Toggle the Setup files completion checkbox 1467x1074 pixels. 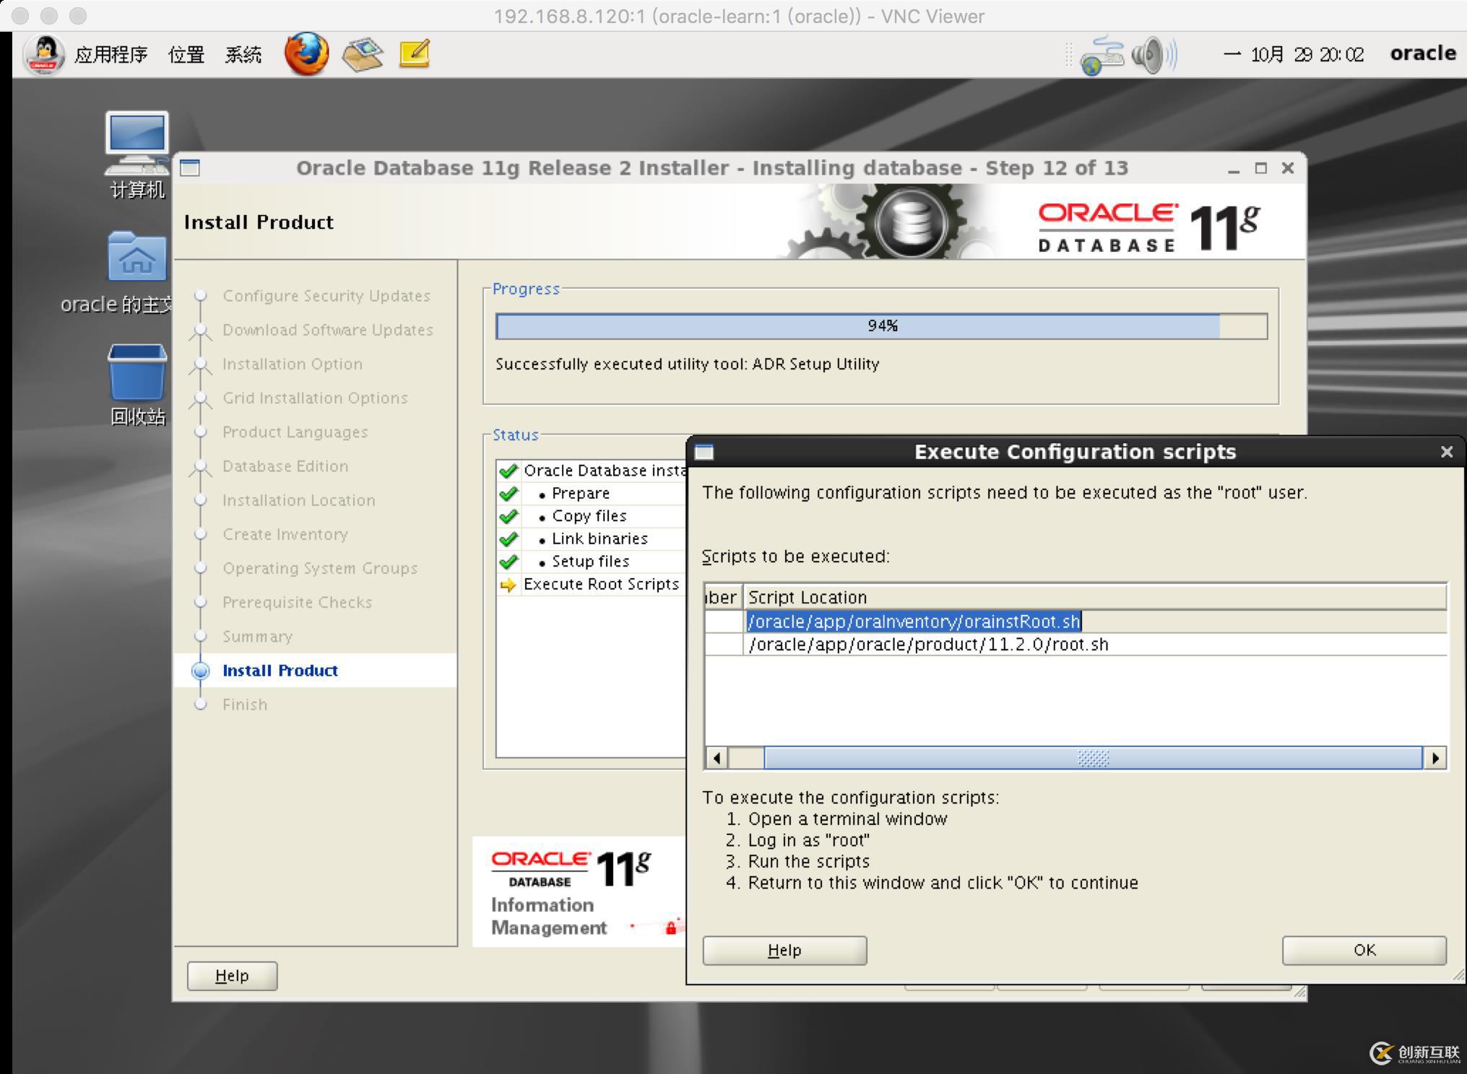505,560
